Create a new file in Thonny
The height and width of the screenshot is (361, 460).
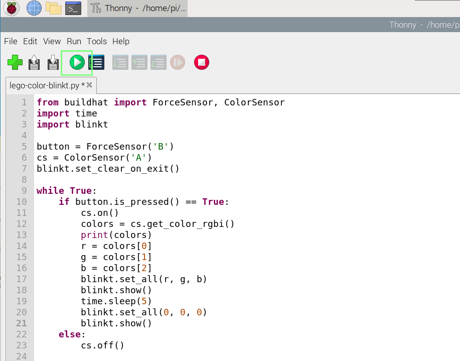(x=15, y=62)
